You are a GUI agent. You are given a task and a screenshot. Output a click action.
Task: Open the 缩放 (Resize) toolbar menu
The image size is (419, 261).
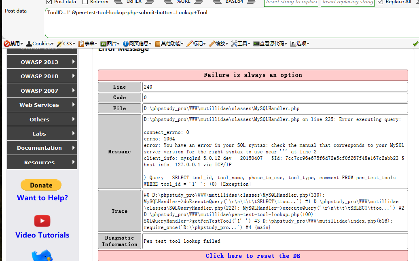(218, 44)
